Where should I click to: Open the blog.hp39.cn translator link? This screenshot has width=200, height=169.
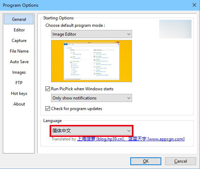(x=100, y=139)
